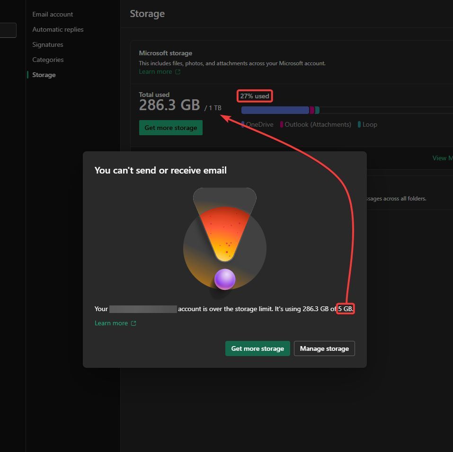This screenshot has width=453, height=452.
Task: Open Learn more link in dialog
Action: pos(111,323)
